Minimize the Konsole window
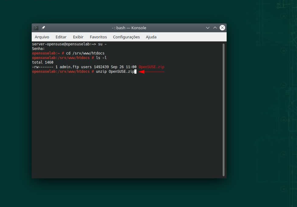This screenshot has height=207, width=297. [208, 28]
